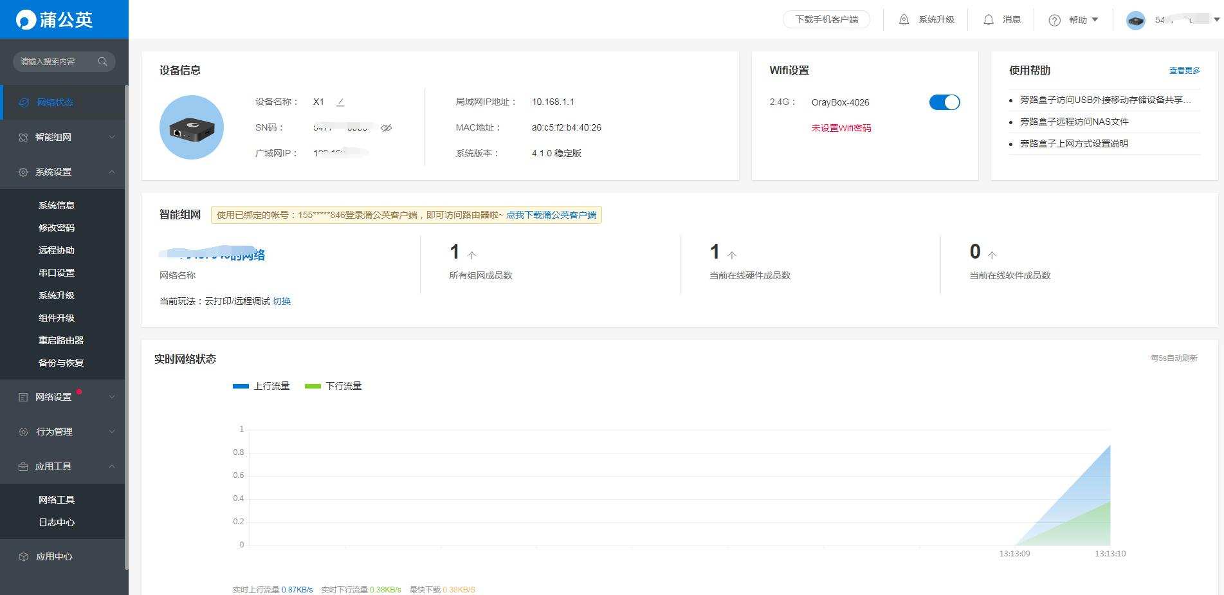Open the 消息 notification bell icon

coord(990,19)
